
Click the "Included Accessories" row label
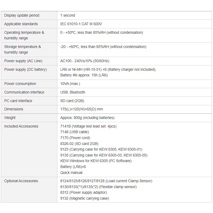tap(21, 126)
